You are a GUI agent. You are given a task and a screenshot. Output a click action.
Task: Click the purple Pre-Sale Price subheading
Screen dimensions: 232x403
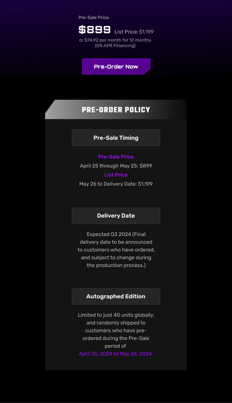coord(116,157)
